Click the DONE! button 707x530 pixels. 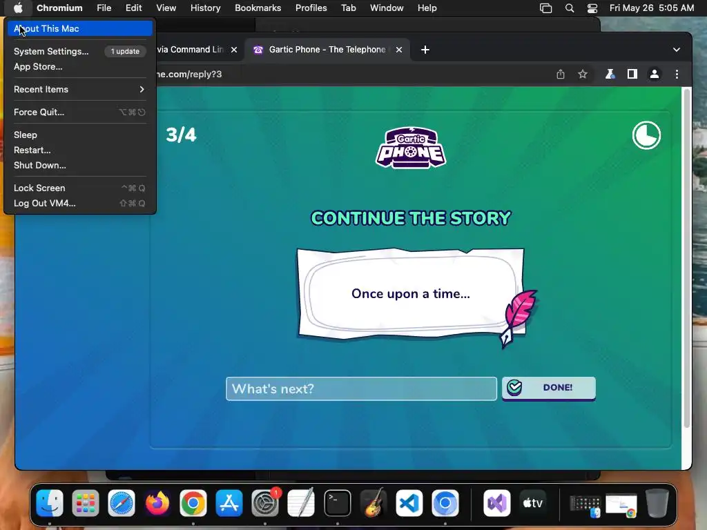[548, 388]
